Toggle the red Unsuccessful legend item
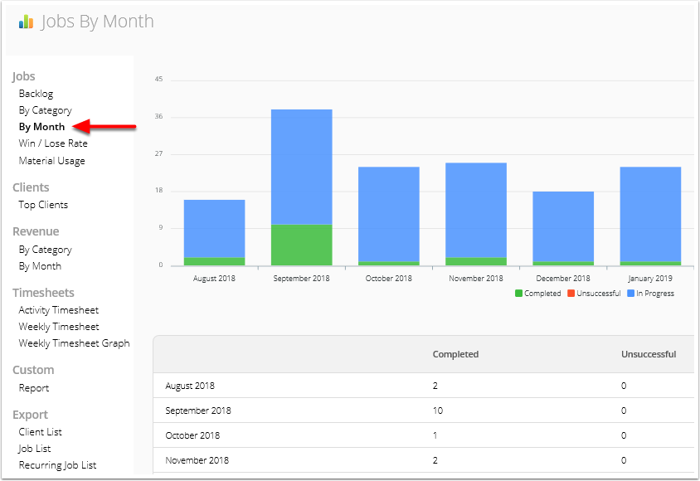This screenshot has width=700, height=481. pos(594,293)
